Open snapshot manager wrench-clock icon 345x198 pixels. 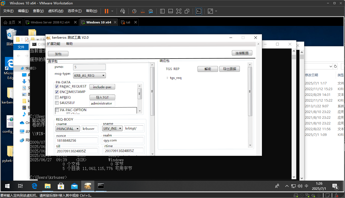click(151, 11)
